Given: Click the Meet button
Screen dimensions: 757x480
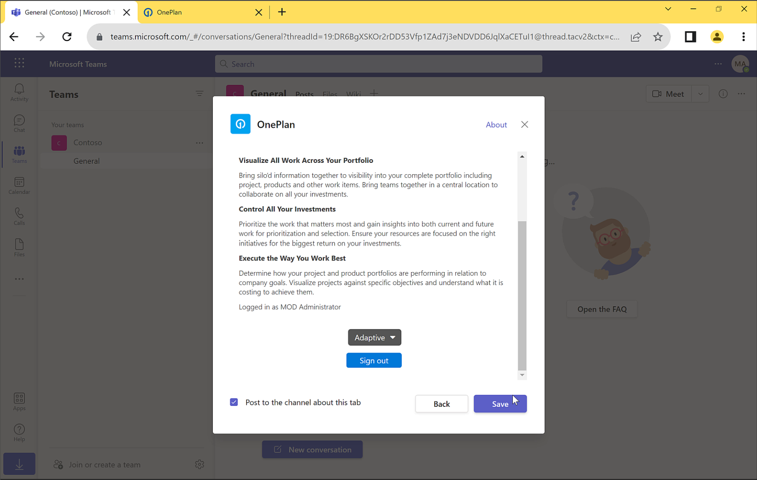Looking at the screenshot, I should 668,94.
